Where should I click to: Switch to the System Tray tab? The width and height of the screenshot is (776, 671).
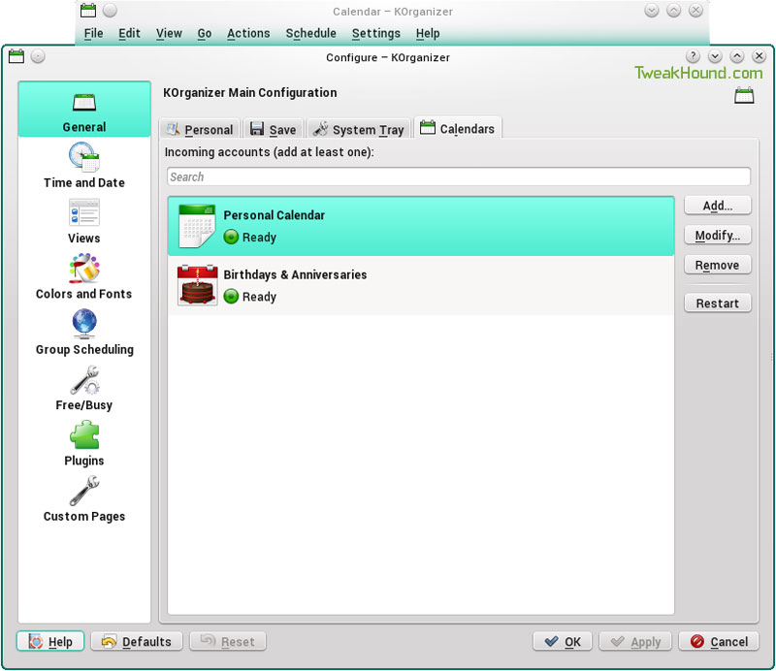(x=359, y=129)
